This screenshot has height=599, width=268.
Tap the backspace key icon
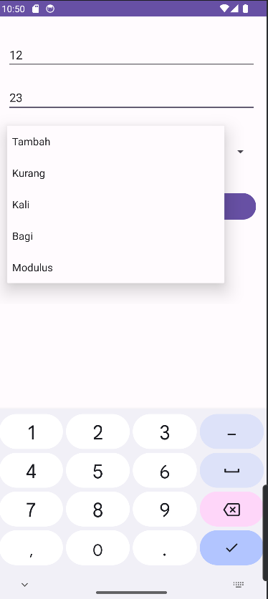[231, 510]
